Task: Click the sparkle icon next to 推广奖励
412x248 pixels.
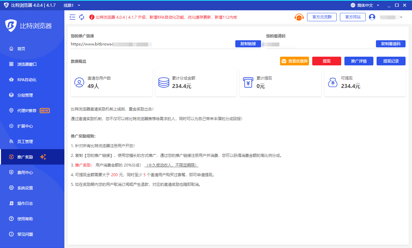Action: (43, 157)
